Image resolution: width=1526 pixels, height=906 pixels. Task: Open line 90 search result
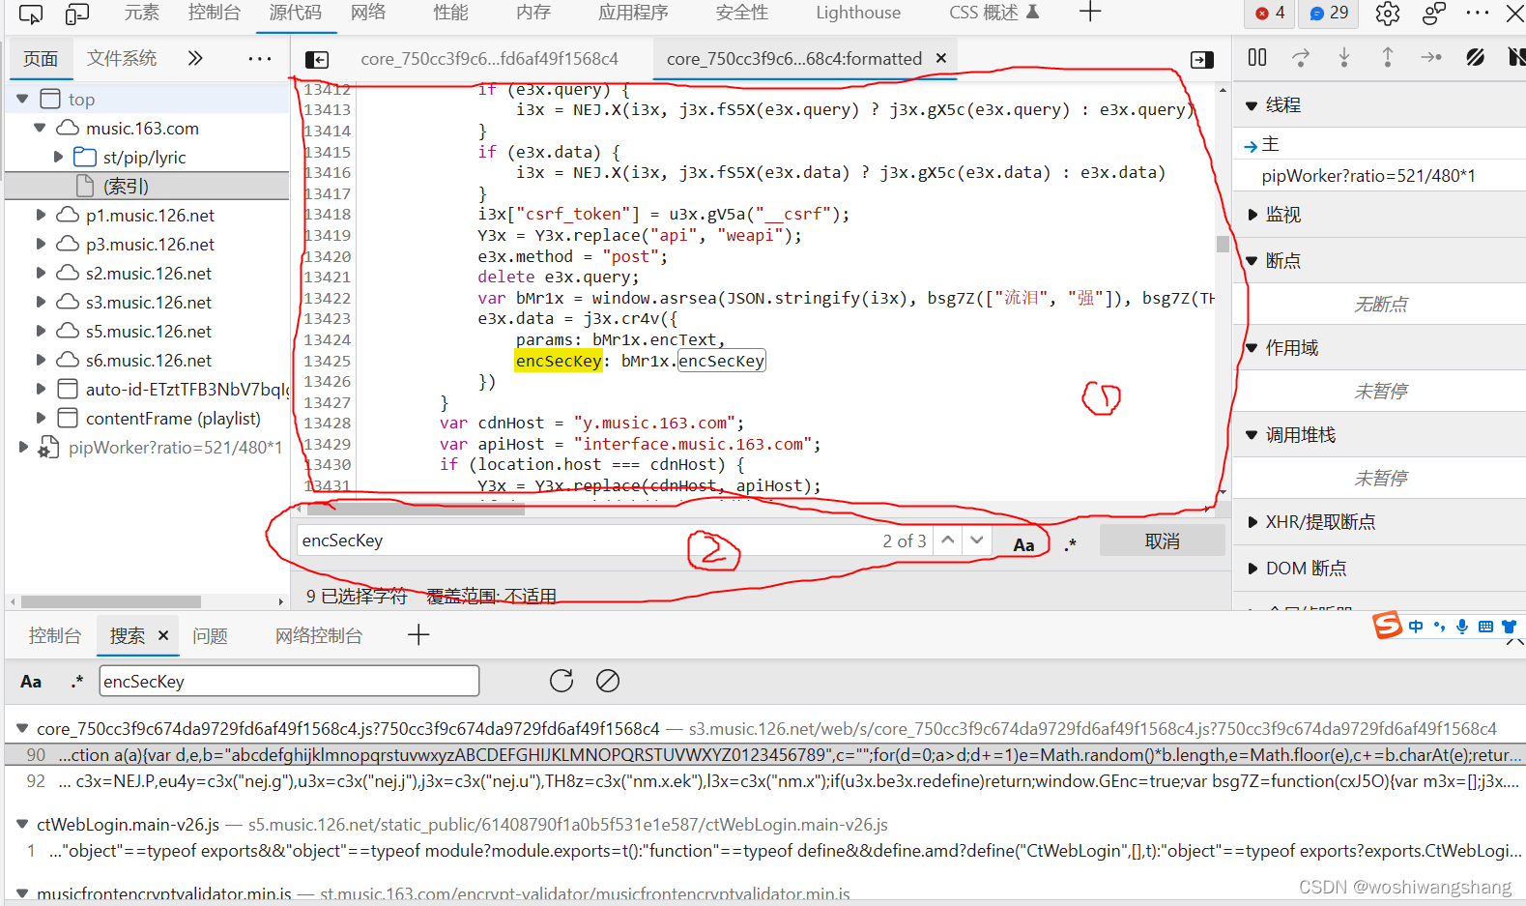click(763, 754)
